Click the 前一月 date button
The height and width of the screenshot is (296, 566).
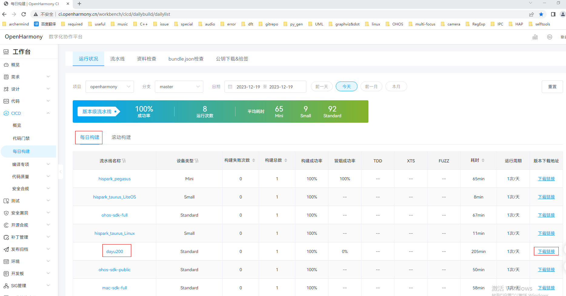click(371, 87)
